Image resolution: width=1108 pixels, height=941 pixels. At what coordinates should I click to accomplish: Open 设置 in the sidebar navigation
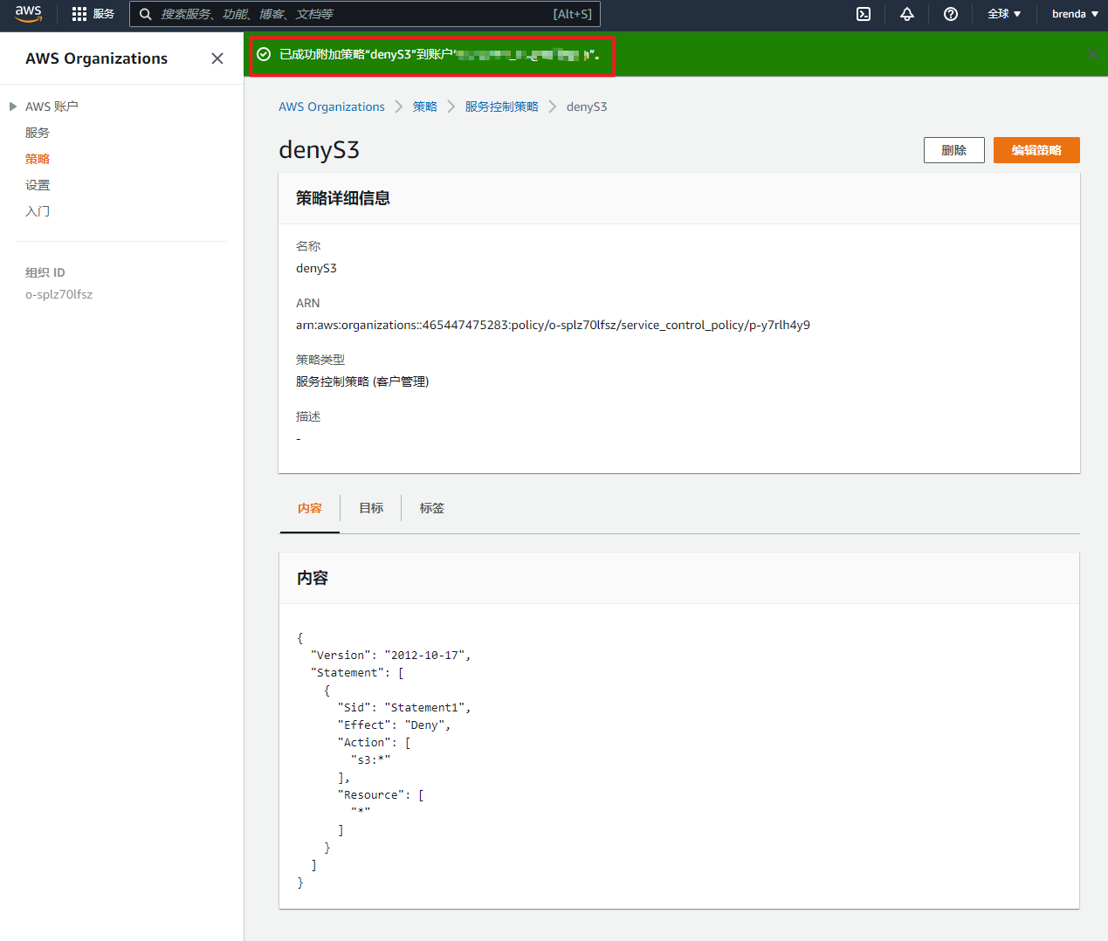38,185
